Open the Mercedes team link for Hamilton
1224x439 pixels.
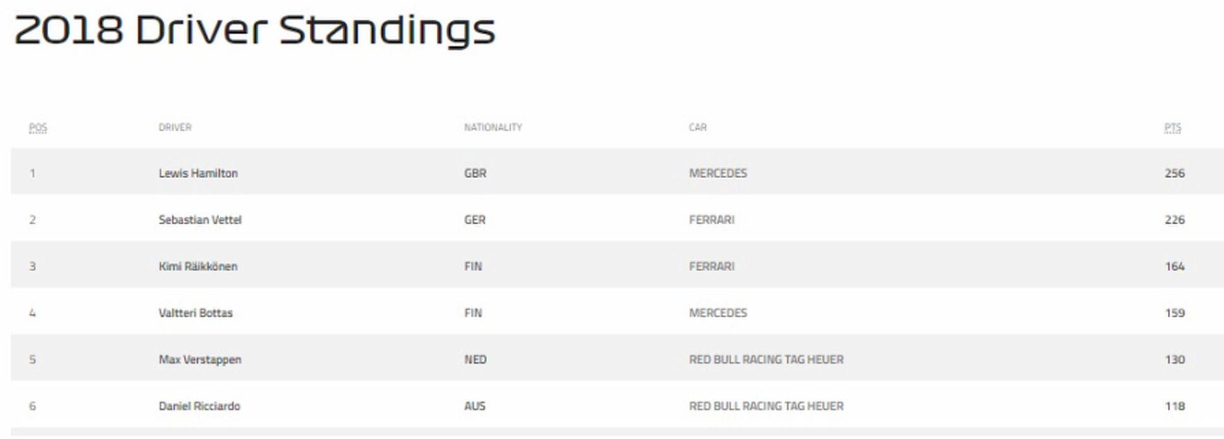click(x=718, y=173)
